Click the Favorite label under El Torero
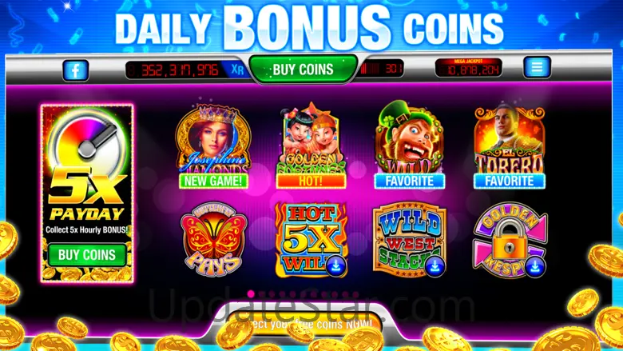The image size is (623, 351). pyautogui.click(x=510, y=181)
